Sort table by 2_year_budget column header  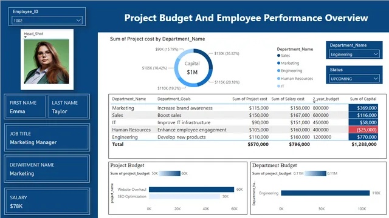pos(326,99)
